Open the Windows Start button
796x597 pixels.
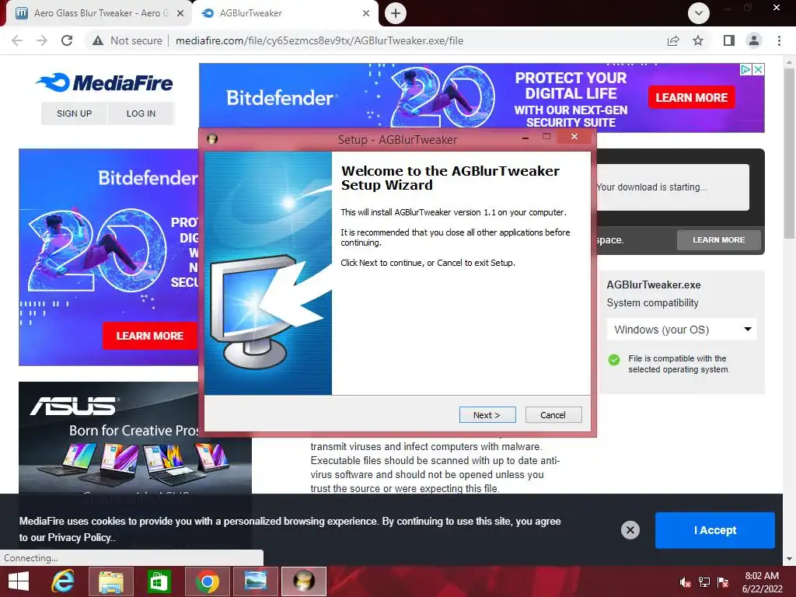pyautogui.click(x=19, y=581)
